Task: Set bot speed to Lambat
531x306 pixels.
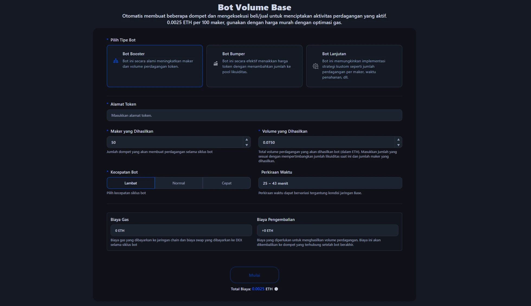Action: click(x=131, y=183)
